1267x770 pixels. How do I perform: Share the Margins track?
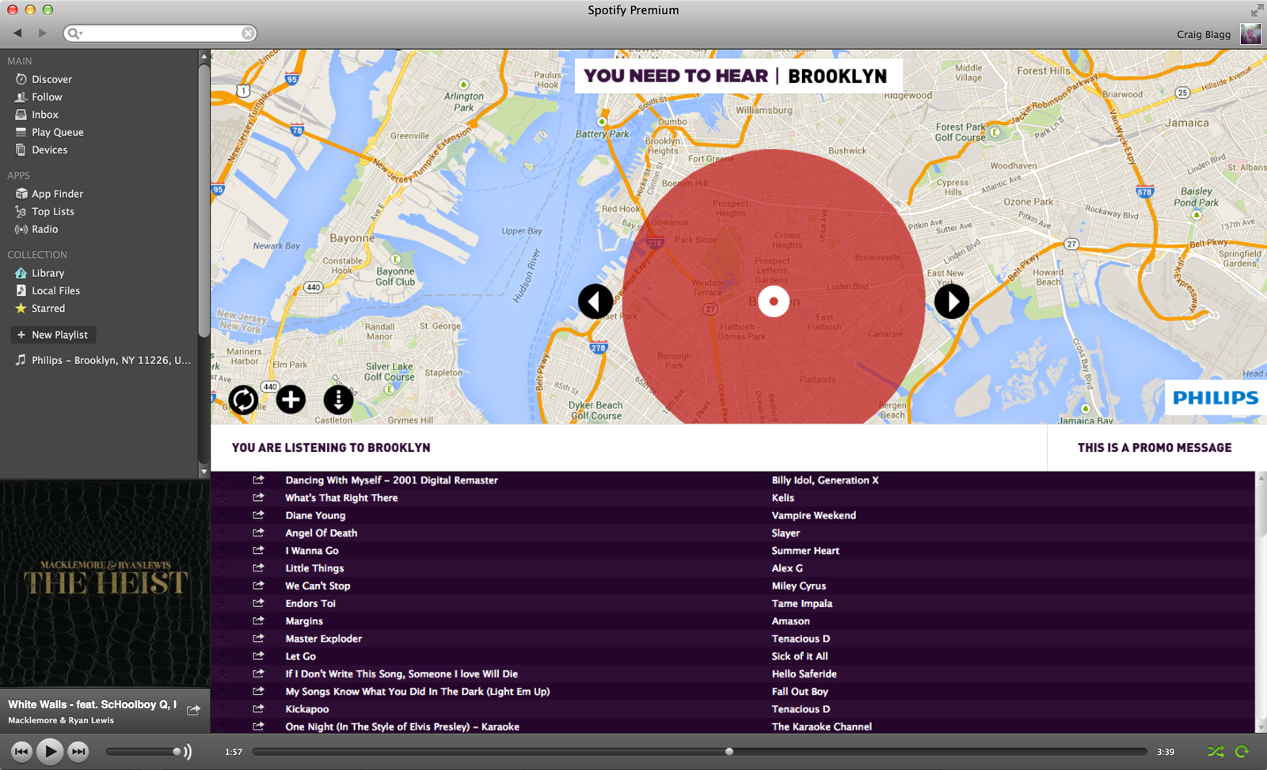258,620
